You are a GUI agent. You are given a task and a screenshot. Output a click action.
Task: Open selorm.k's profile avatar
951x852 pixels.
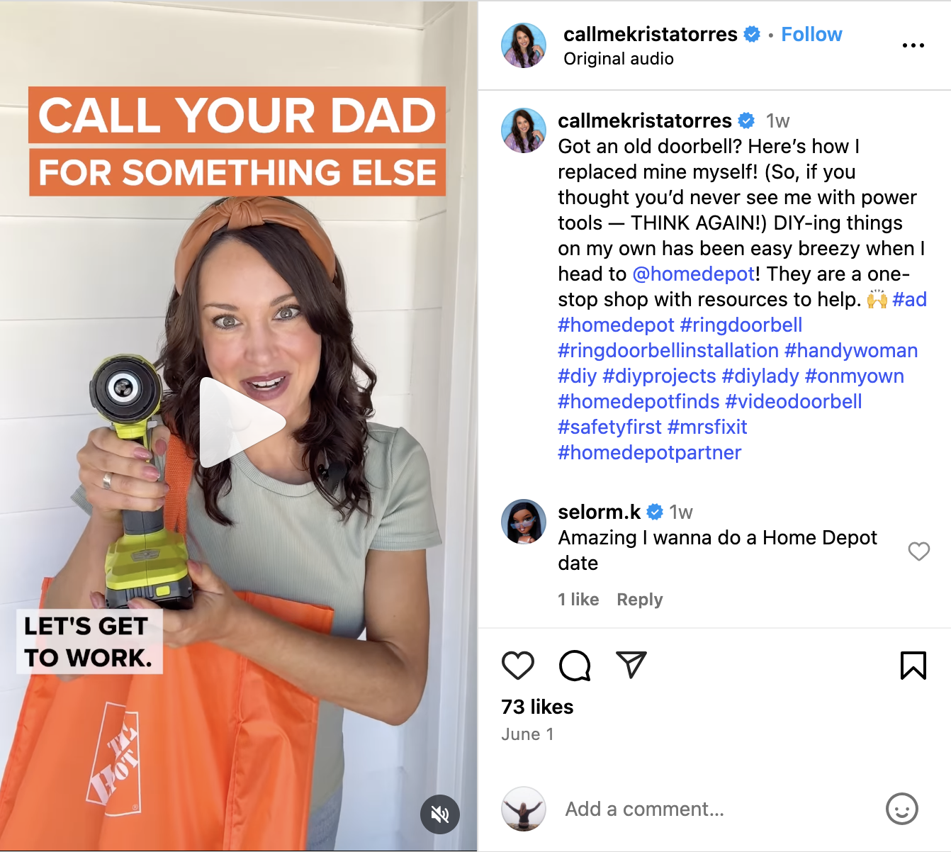click(524, 522)
